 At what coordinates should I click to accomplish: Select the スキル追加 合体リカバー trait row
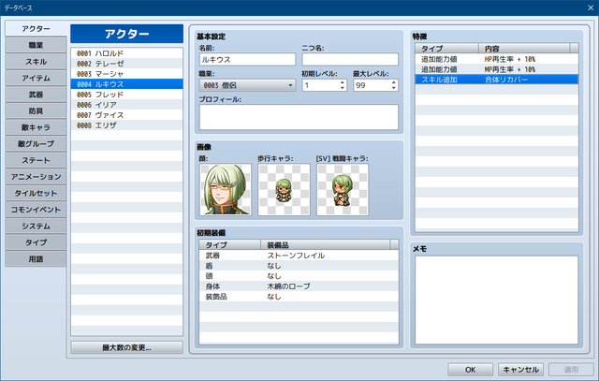pos(497,80)
